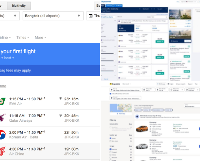200x161 pixels.
Task: Select the Fastest results tab in Skyscanner
Action: click(160, 28)
